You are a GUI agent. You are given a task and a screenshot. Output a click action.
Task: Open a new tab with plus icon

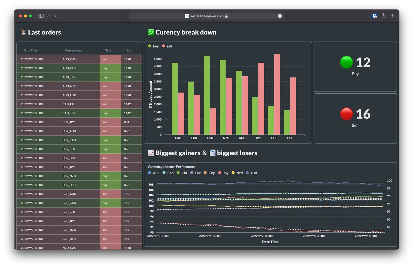(393, 16)
